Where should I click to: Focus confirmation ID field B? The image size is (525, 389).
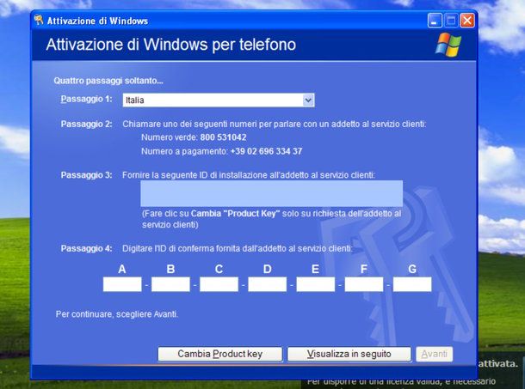tap(170, 284)
